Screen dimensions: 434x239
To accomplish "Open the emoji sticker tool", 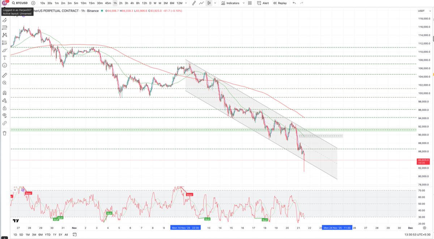I will pyautogui.click(x=4, y=65).
